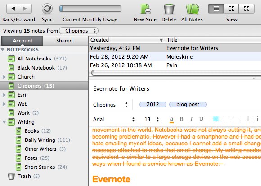Click the 'blog post' tag
This screenshot has width=261, height=186.
coord(188,105)
